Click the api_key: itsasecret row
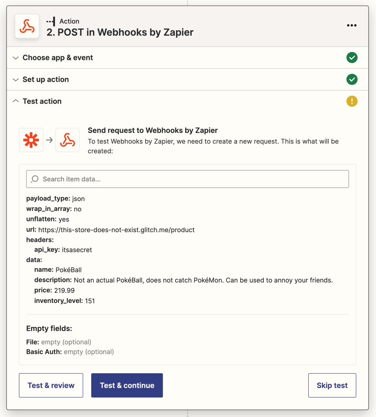Viewport: 376px width, 417px height. coord(63,250)
